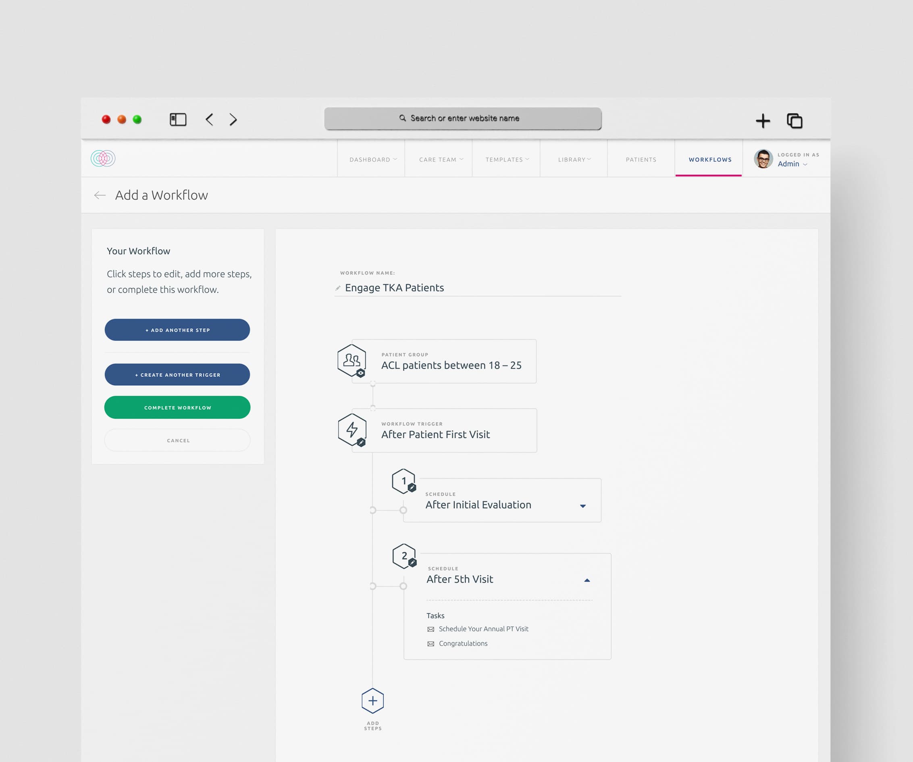Go to the Patients tab
This screenshot has width=913, height=762.
click(x=641, y=160)
